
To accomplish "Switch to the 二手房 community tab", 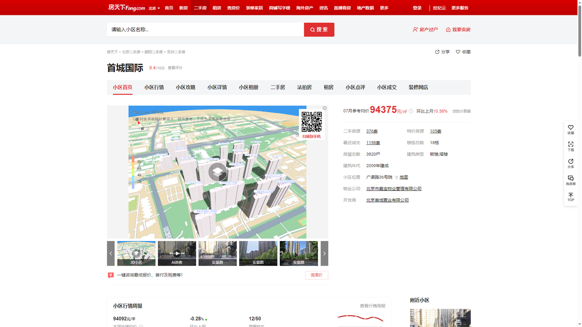I will point(278,87).
